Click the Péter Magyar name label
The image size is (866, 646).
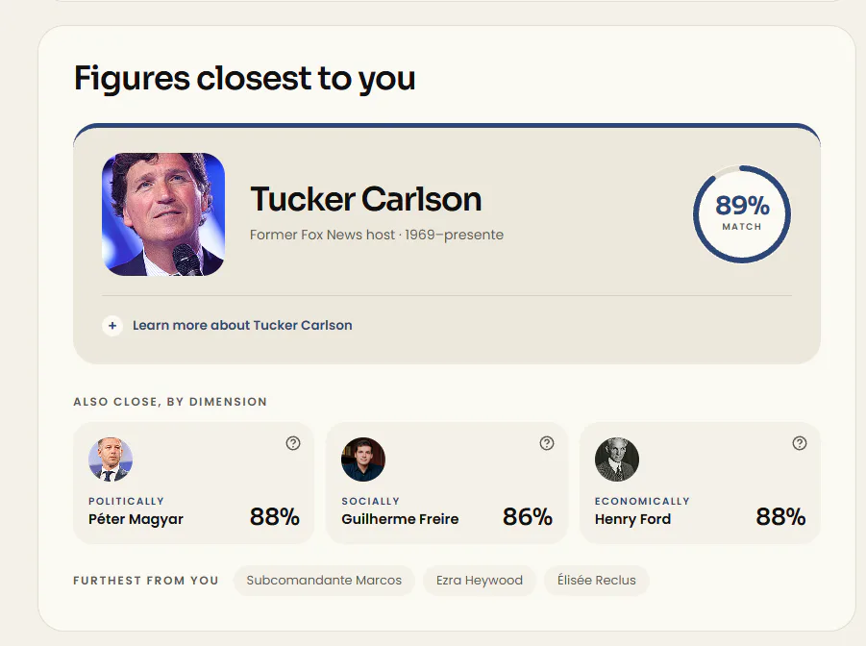tap(136, 519)
